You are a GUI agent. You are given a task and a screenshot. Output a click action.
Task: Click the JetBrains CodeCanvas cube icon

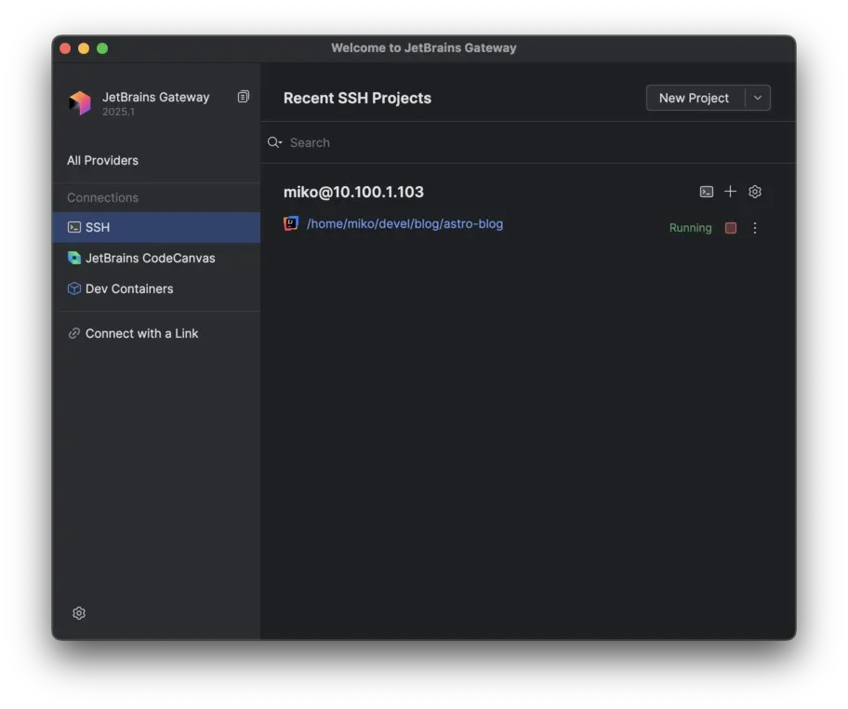tap(74, 258)
